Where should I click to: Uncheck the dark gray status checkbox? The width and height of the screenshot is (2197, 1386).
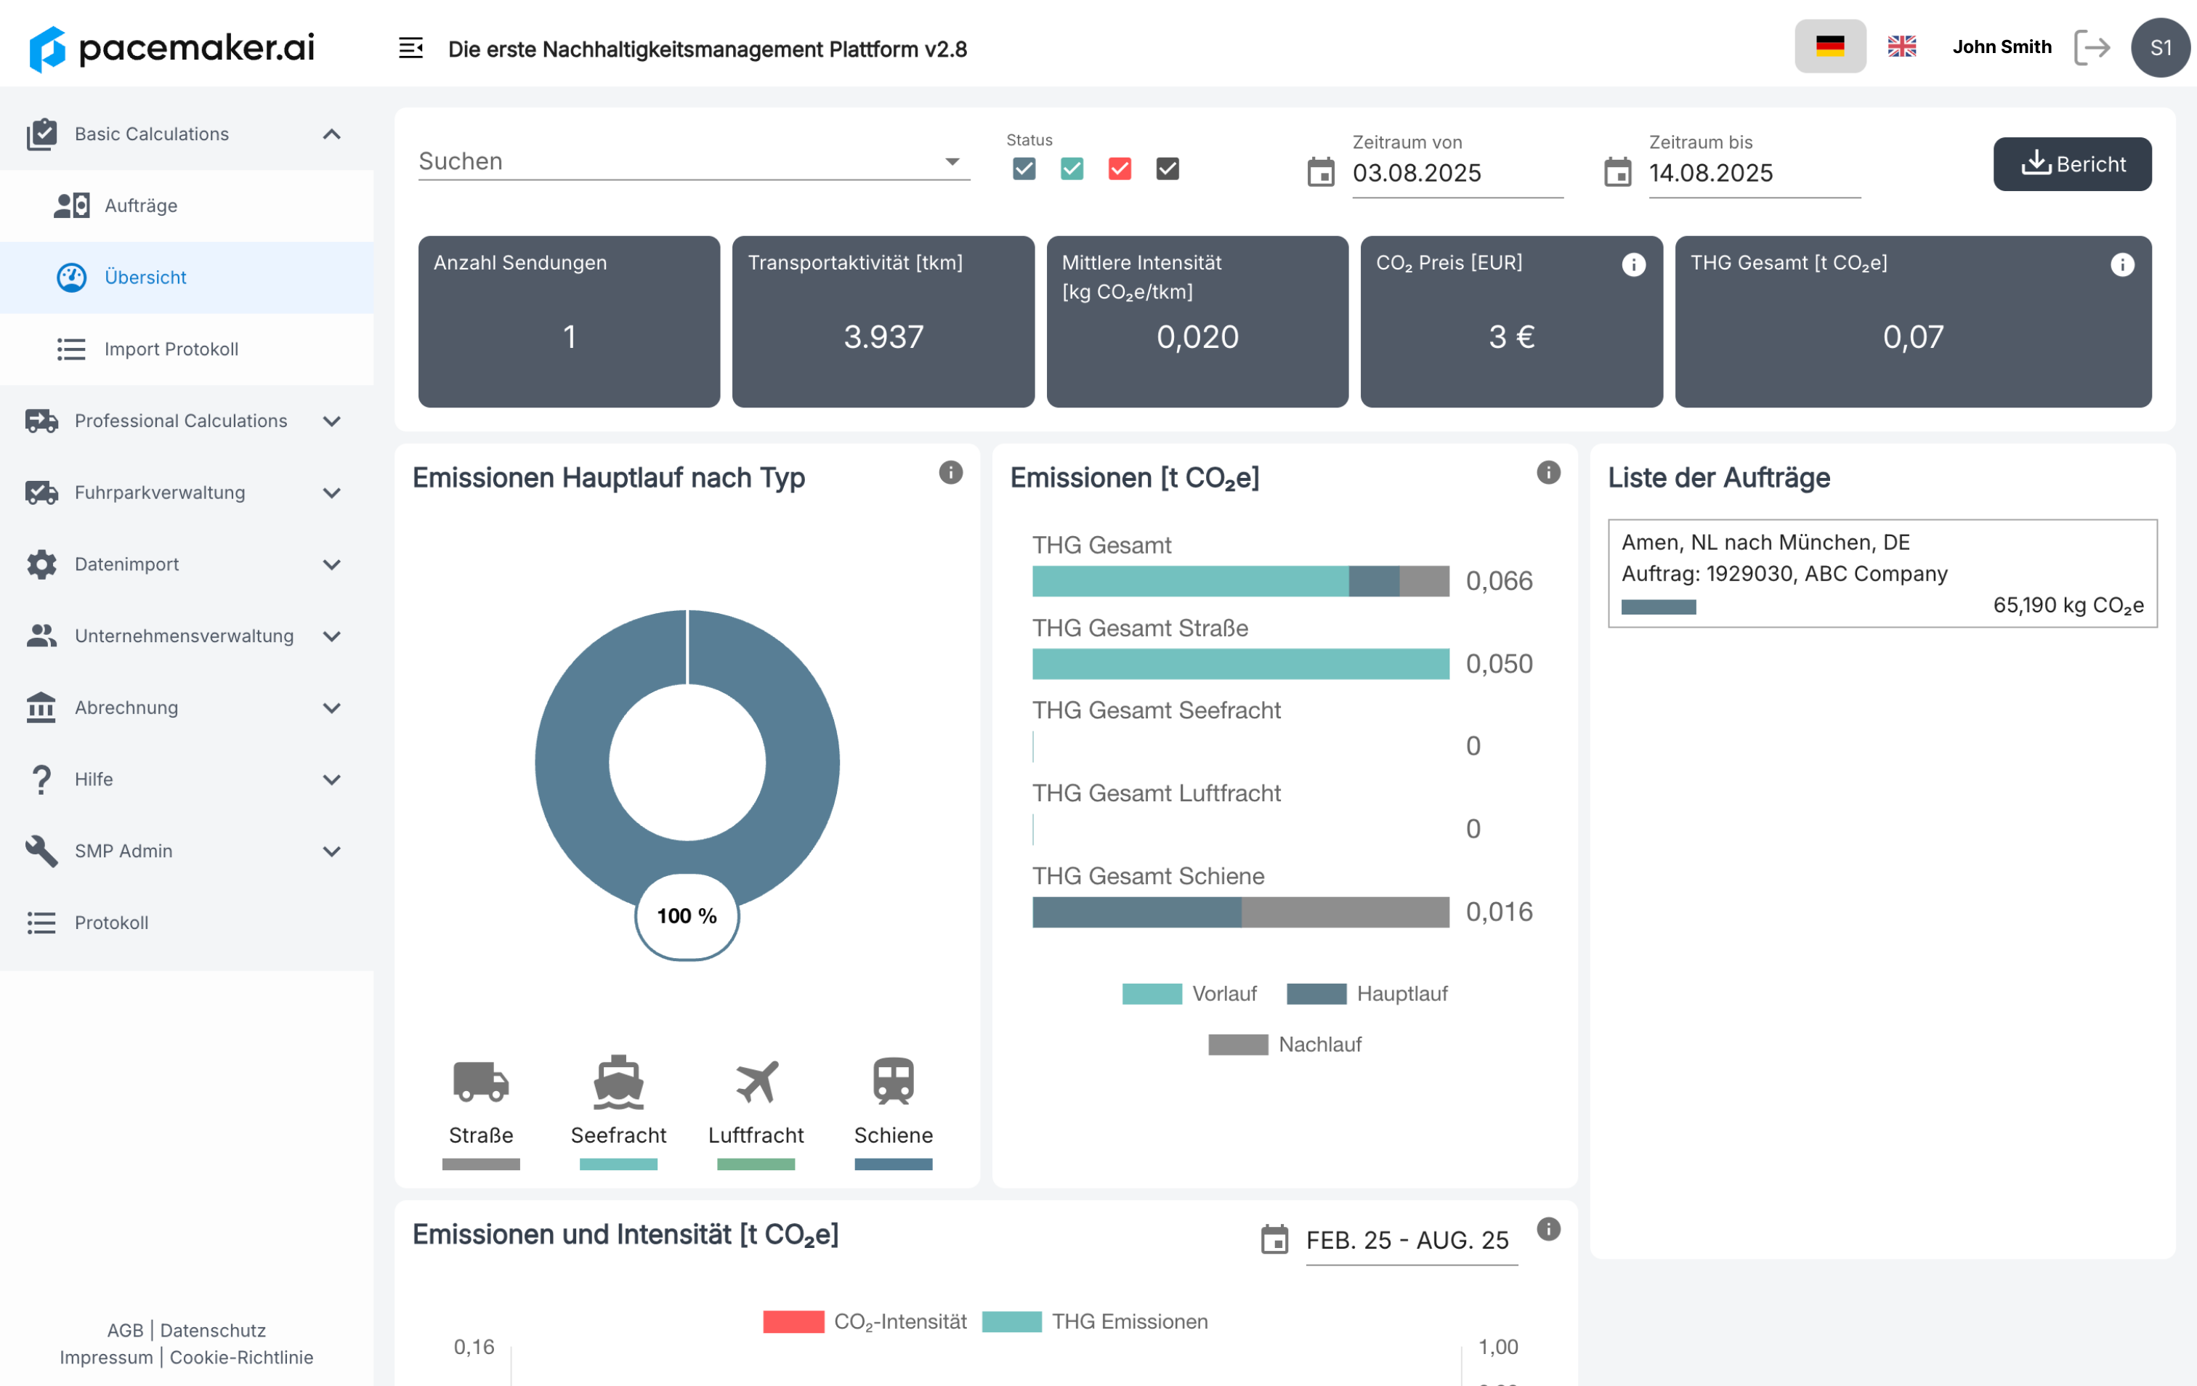[1167, 169]
